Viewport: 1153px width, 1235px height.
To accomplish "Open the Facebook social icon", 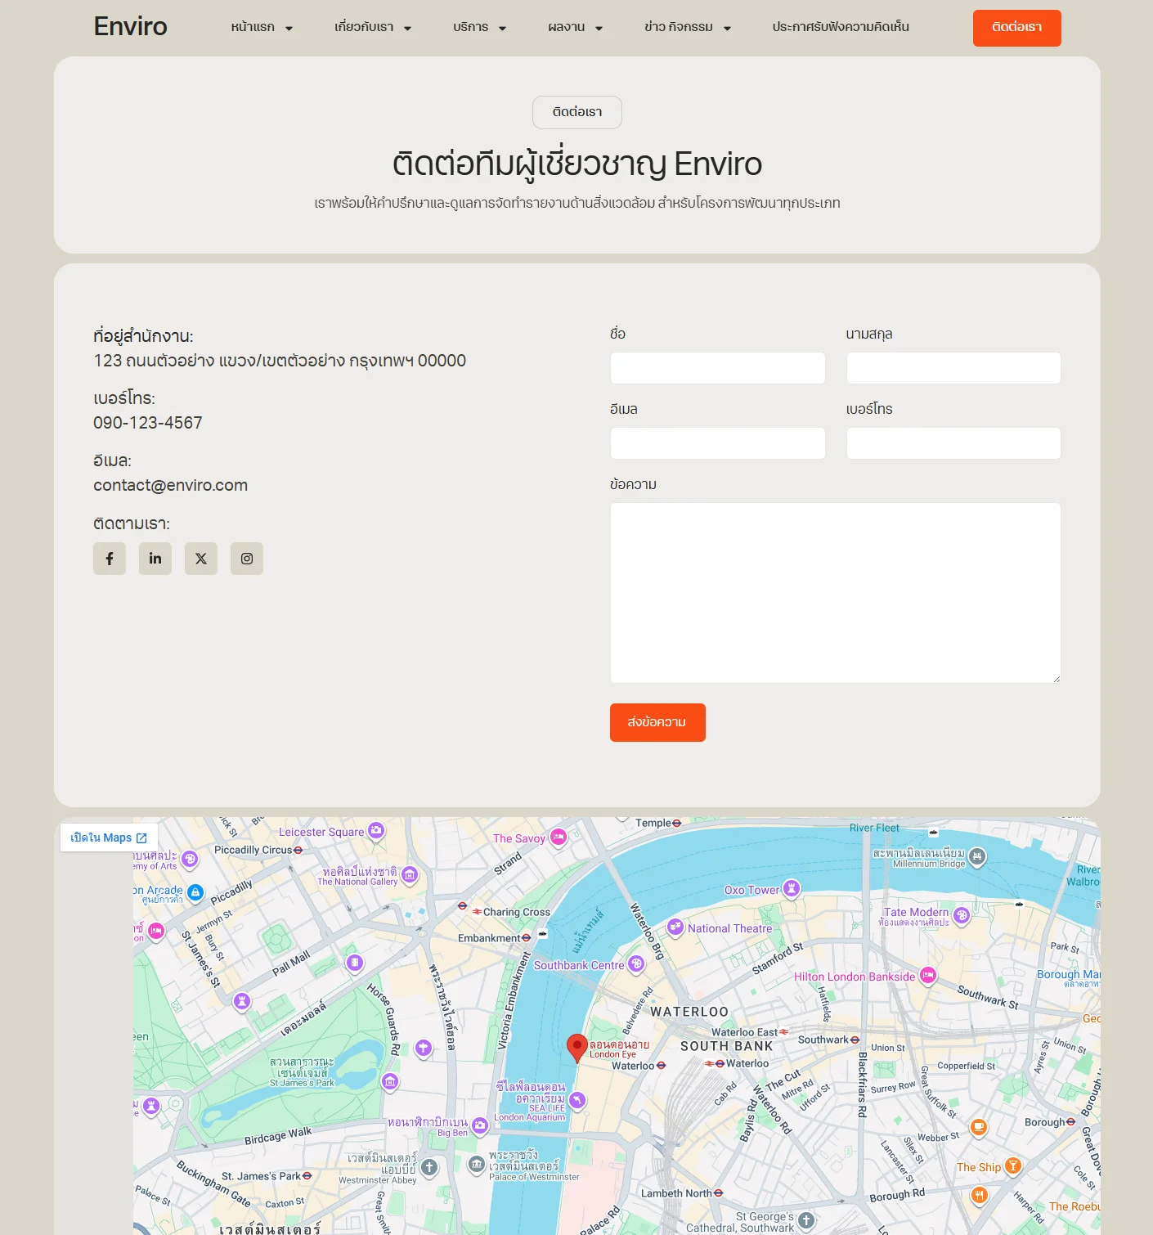I will click(x=110, y=559).
